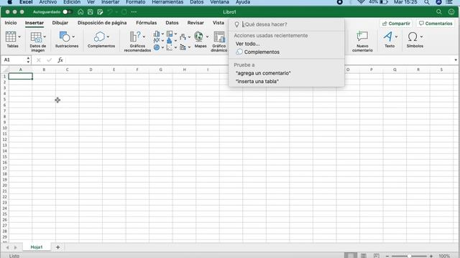Select cell A1 in the spreadsheet
Screen dimensions: 460x258
(21, 77)
